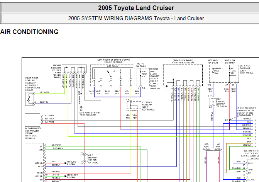Screen dimensions: 259x182
Task: Click the "WHT/RED" wire label at controller pin 3
Action: point(50,122)
